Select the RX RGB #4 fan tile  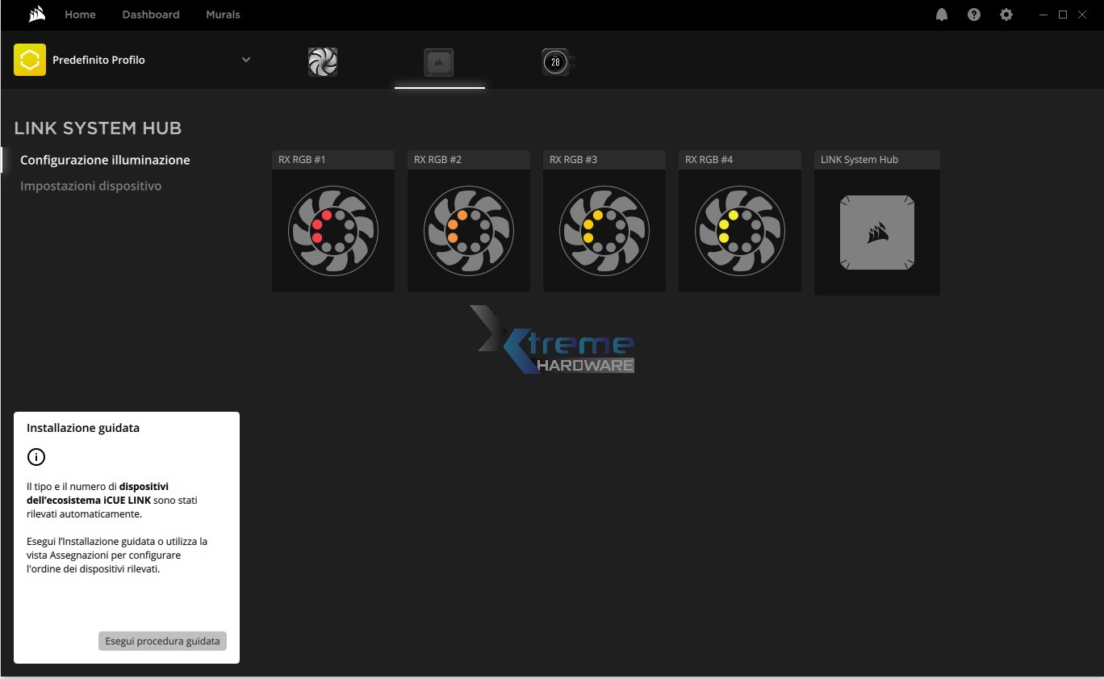click(x=740, y=231)
